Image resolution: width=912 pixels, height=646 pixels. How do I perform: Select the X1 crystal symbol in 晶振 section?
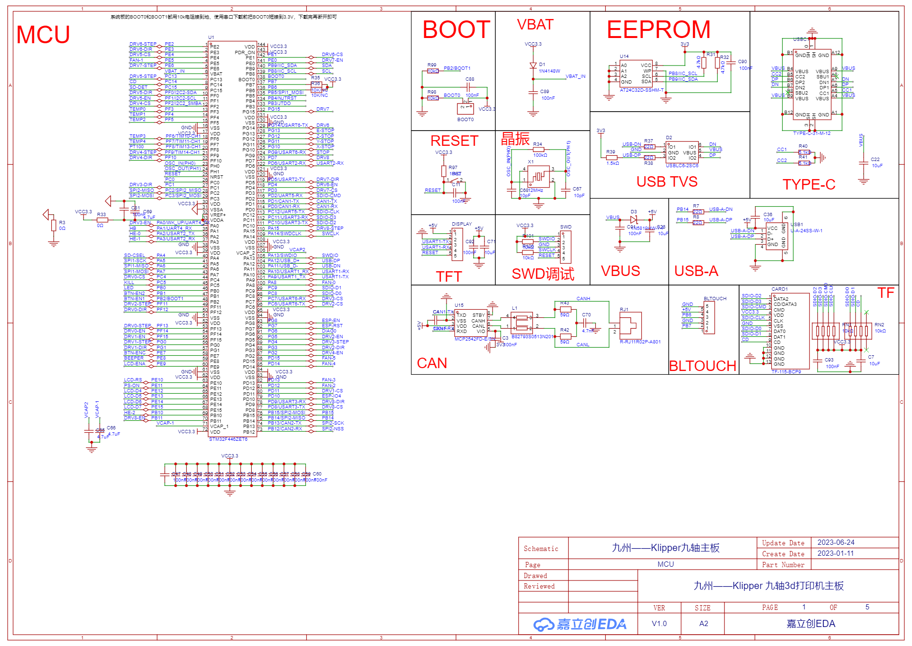click(538, 176)
